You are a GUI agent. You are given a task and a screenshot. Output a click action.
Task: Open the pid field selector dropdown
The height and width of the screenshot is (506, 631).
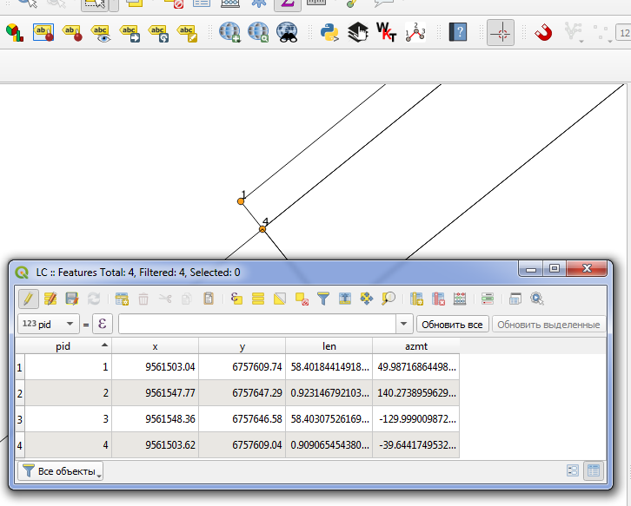pyautogui.click(x=47, y=324)
